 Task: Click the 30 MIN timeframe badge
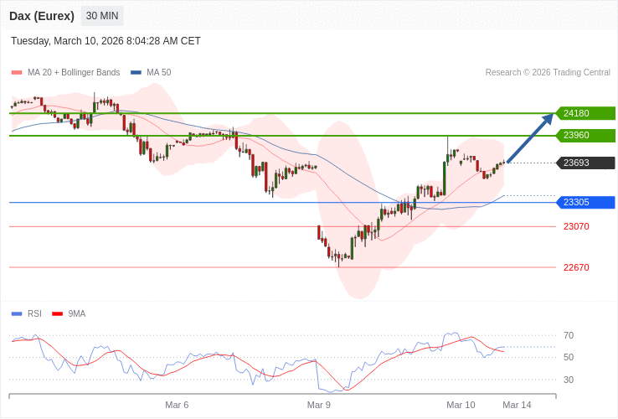coord(102,16)
